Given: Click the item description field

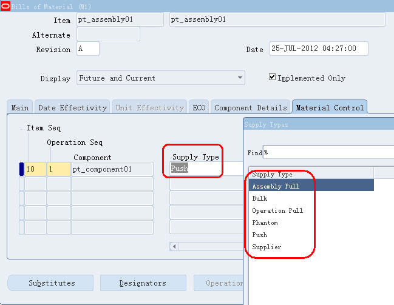Looking at the screenshot, I should click(x=277, y=19).
